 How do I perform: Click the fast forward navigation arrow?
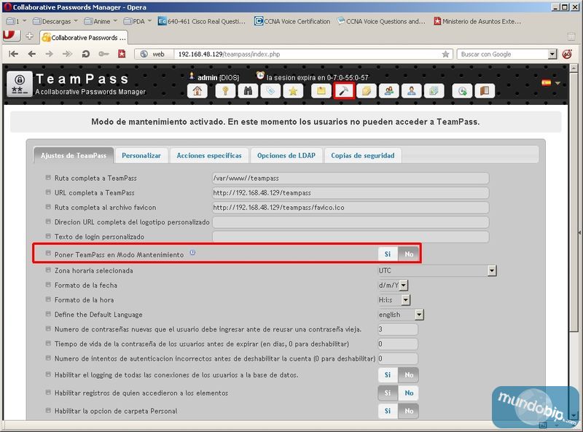pos(67,54)
